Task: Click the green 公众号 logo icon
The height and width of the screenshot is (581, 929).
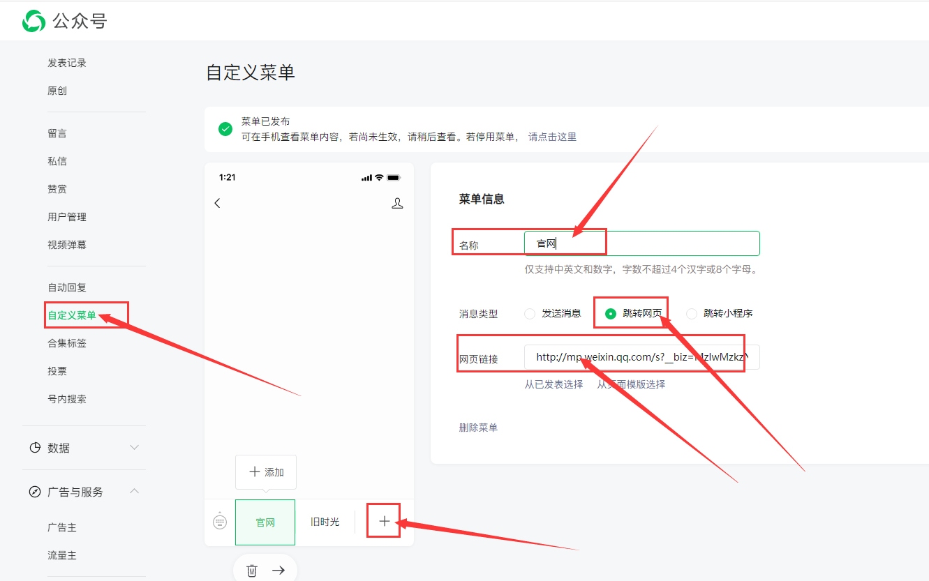Action: click(x=33, y=21)
